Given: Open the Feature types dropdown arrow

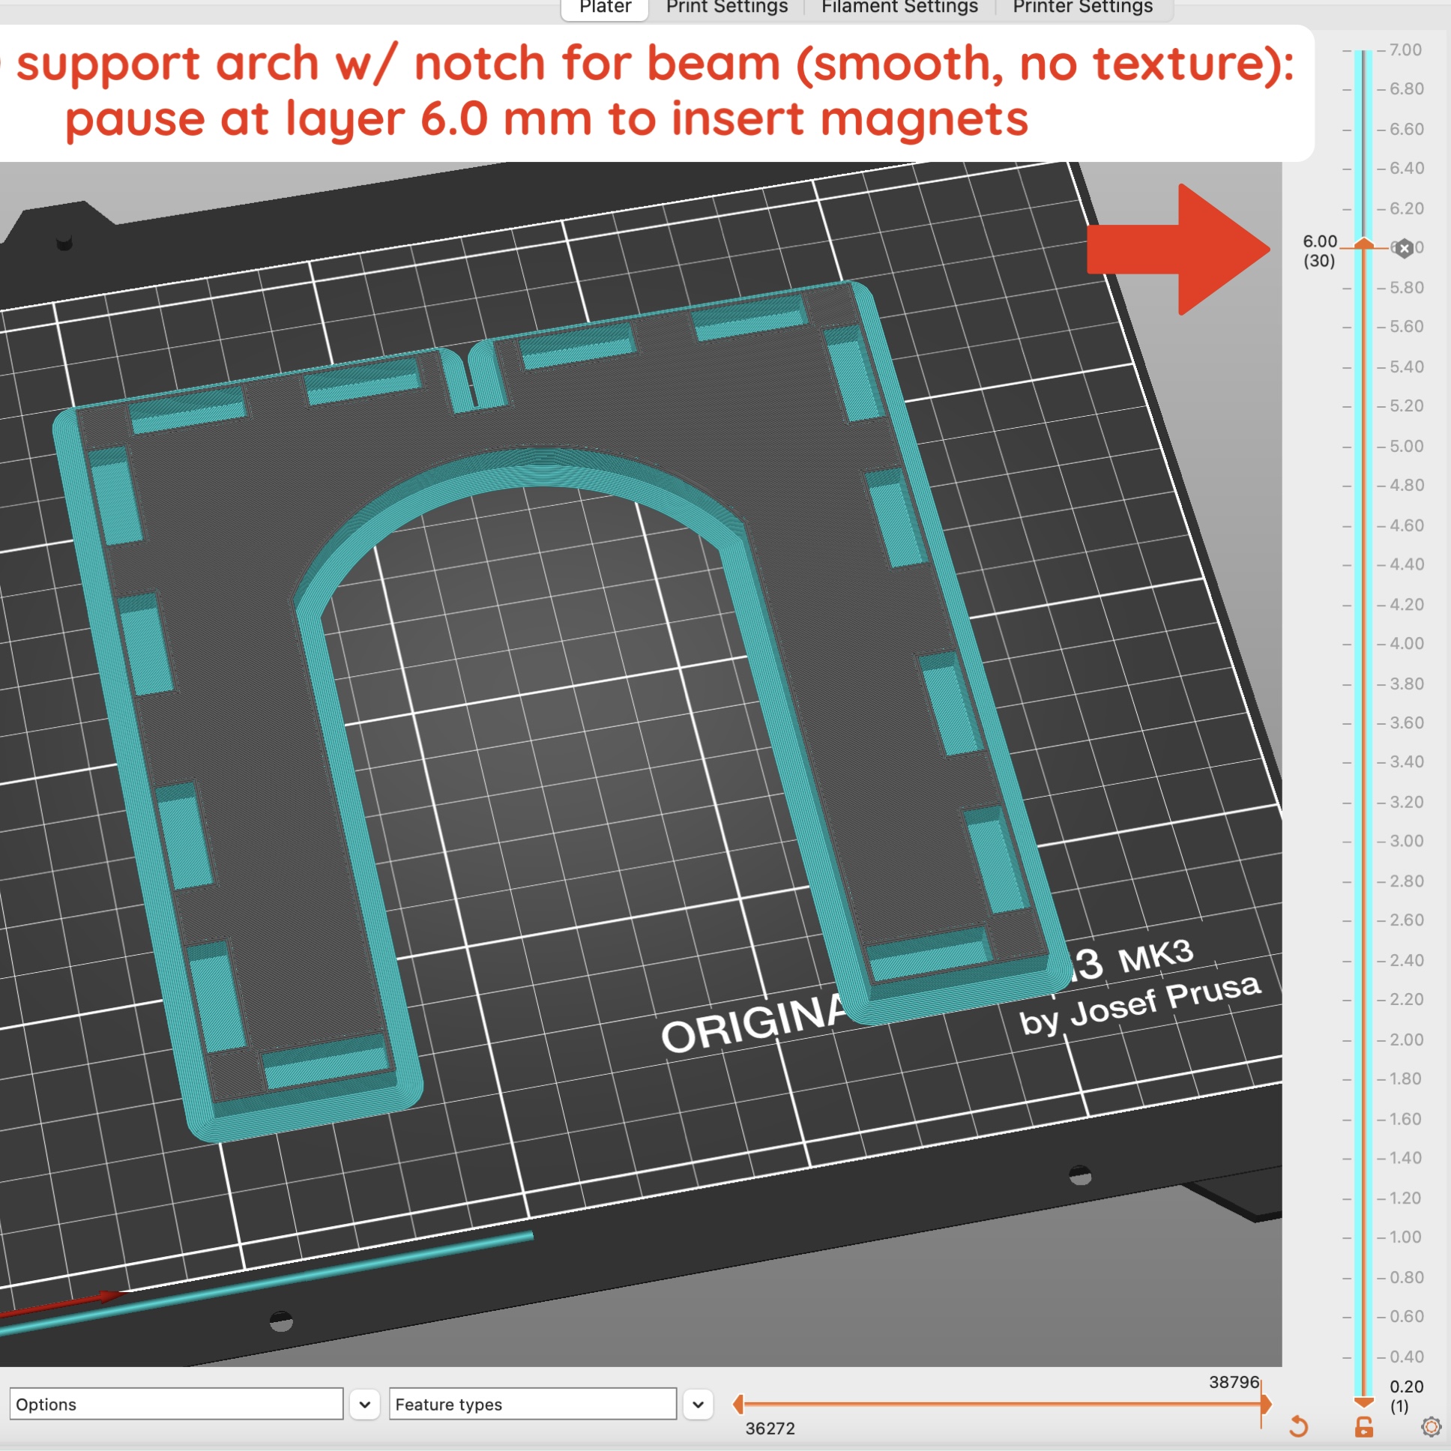Looking at the screenshot, I should [x=698, y=1404].
